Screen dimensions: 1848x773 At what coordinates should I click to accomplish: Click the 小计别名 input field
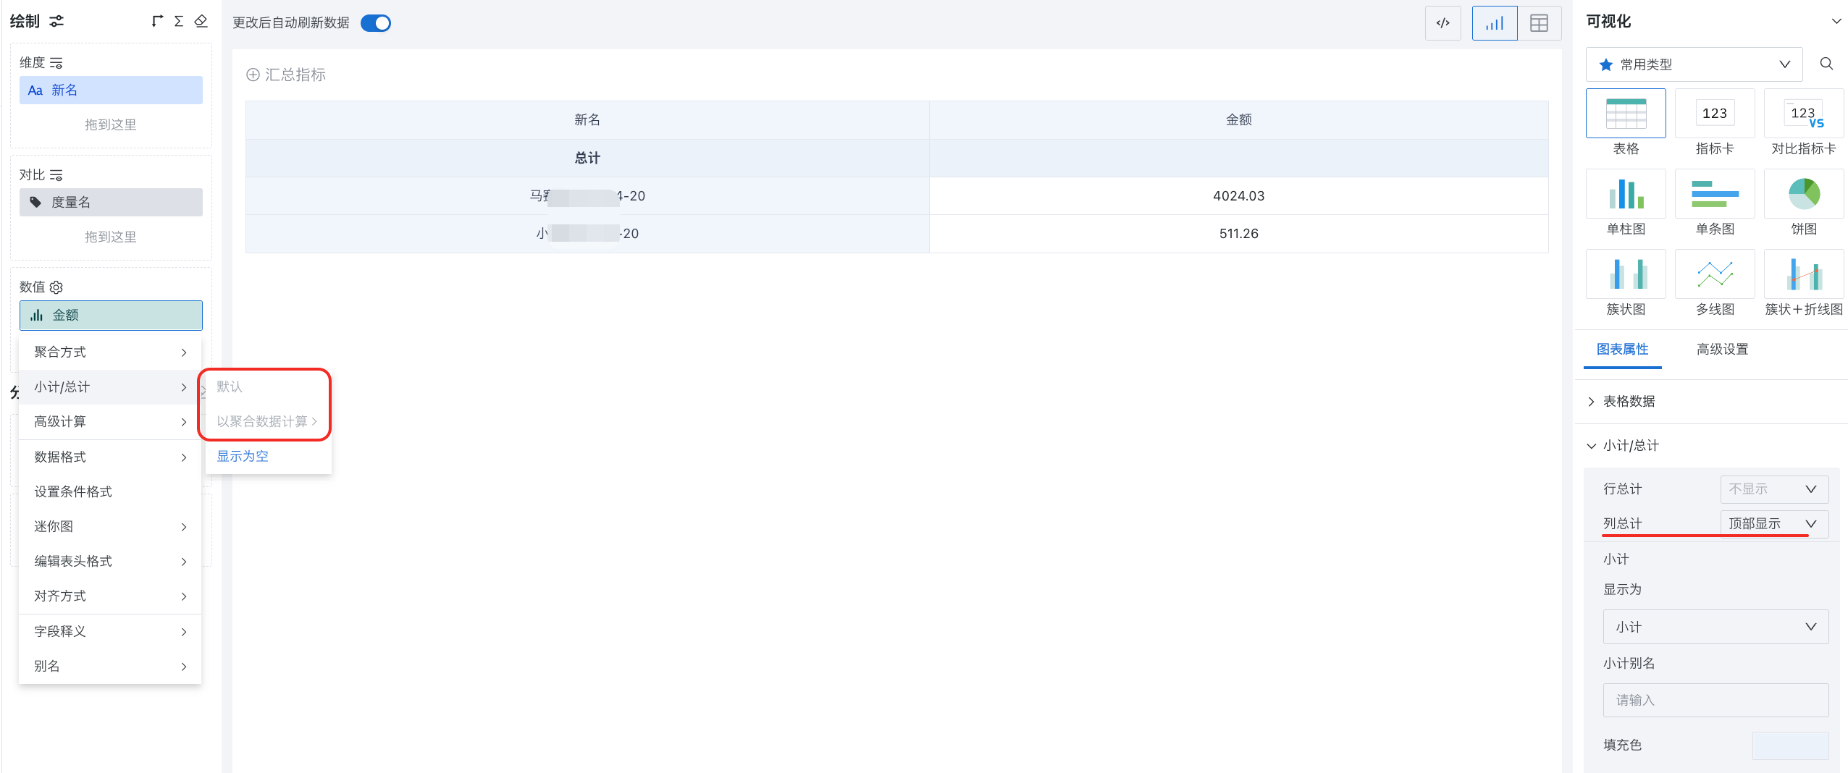[x=1715, y=700]
